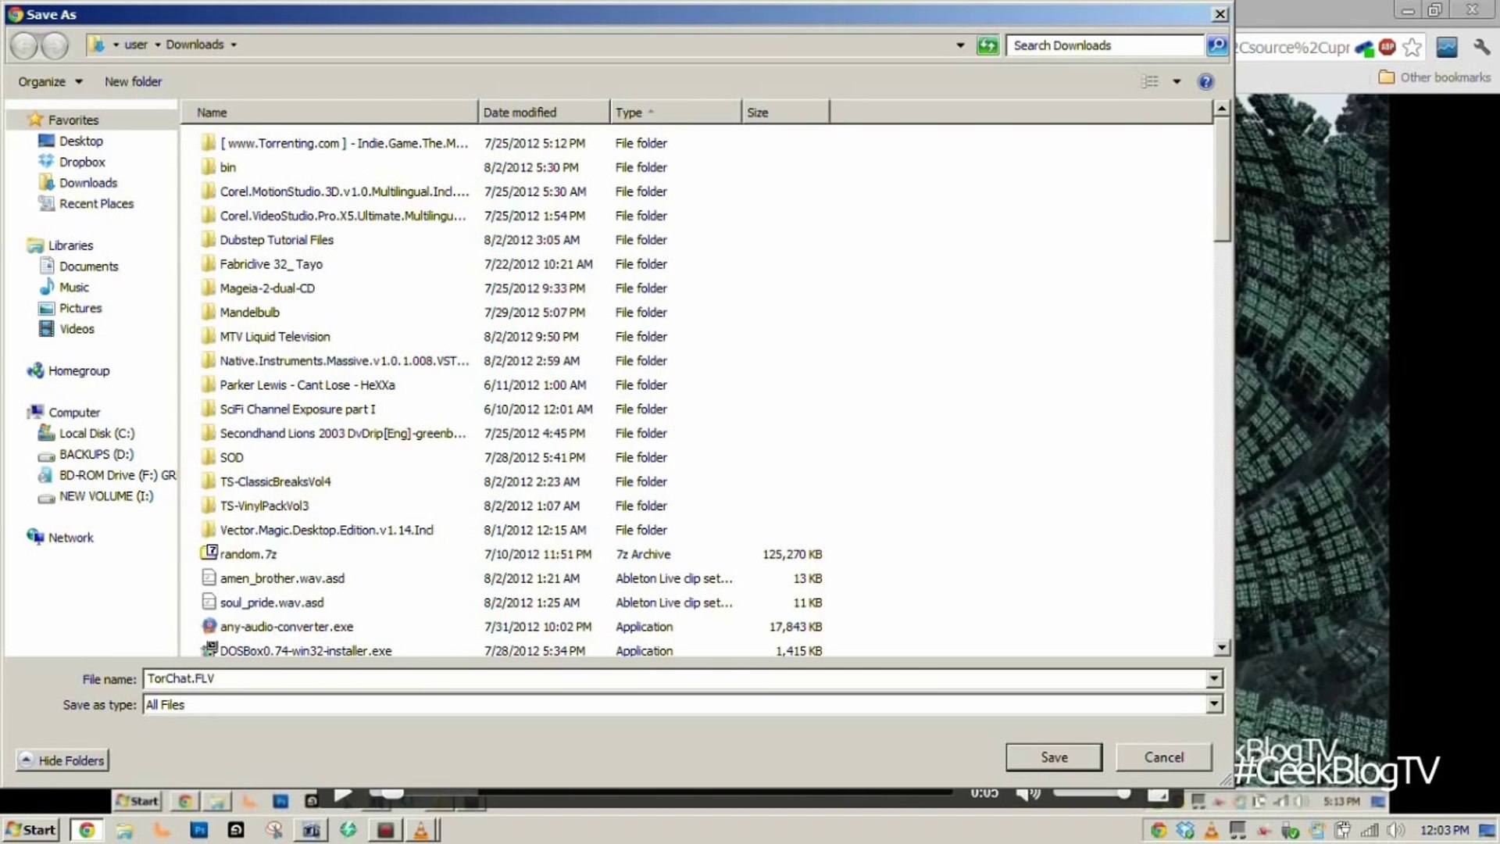Expand the Save as type dropdown
The width and height of the screenshot is (1500, 844).
(1213, 704)
